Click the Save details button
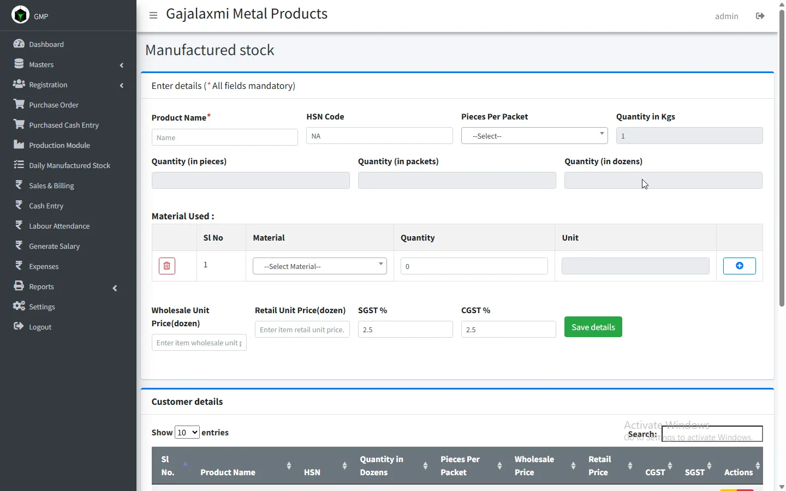 [593, 327]
